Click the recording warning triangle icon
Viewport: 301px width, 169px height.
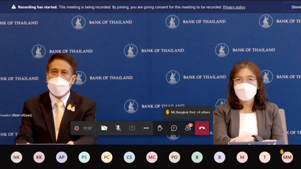click(x=14, y=7)
